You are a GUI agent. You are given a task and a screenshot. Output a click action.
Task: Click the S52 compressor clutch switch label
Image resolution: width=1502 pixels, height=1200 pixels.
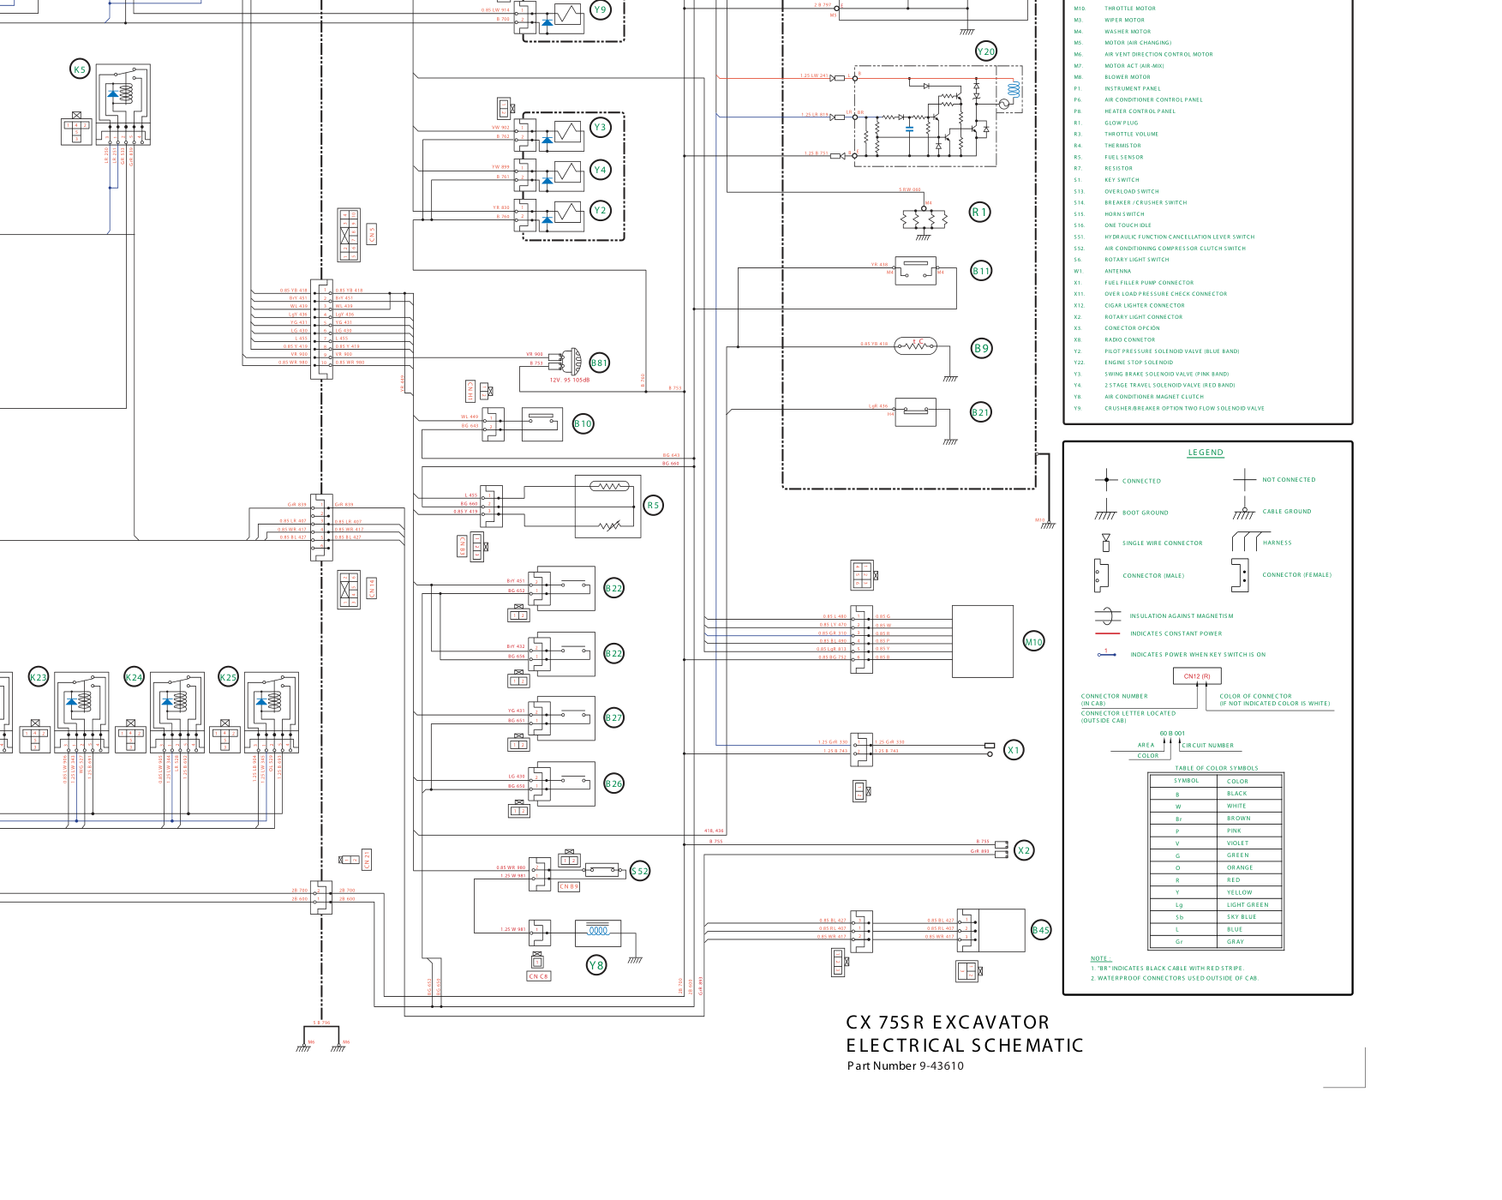pos(640,871)
